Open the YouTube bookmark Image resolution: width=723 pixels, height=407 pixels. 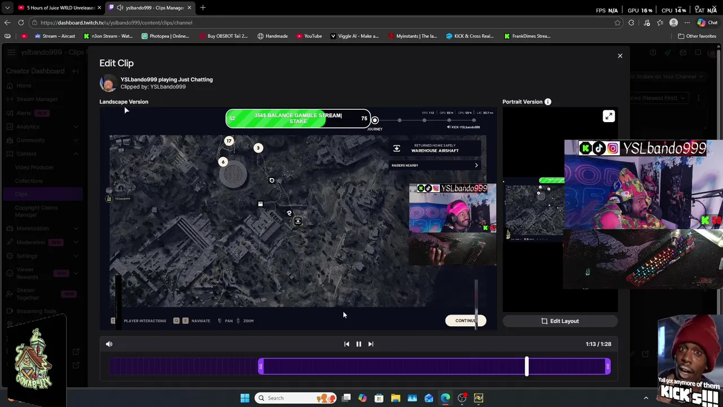[x=308, y=36]
